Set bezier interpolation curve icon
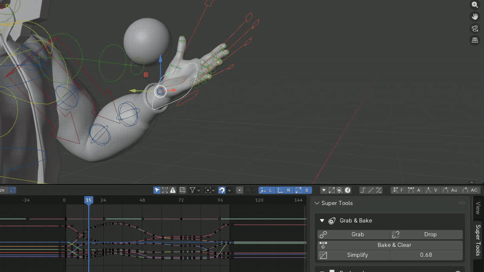The image size is (484, 272). [379, 190]
